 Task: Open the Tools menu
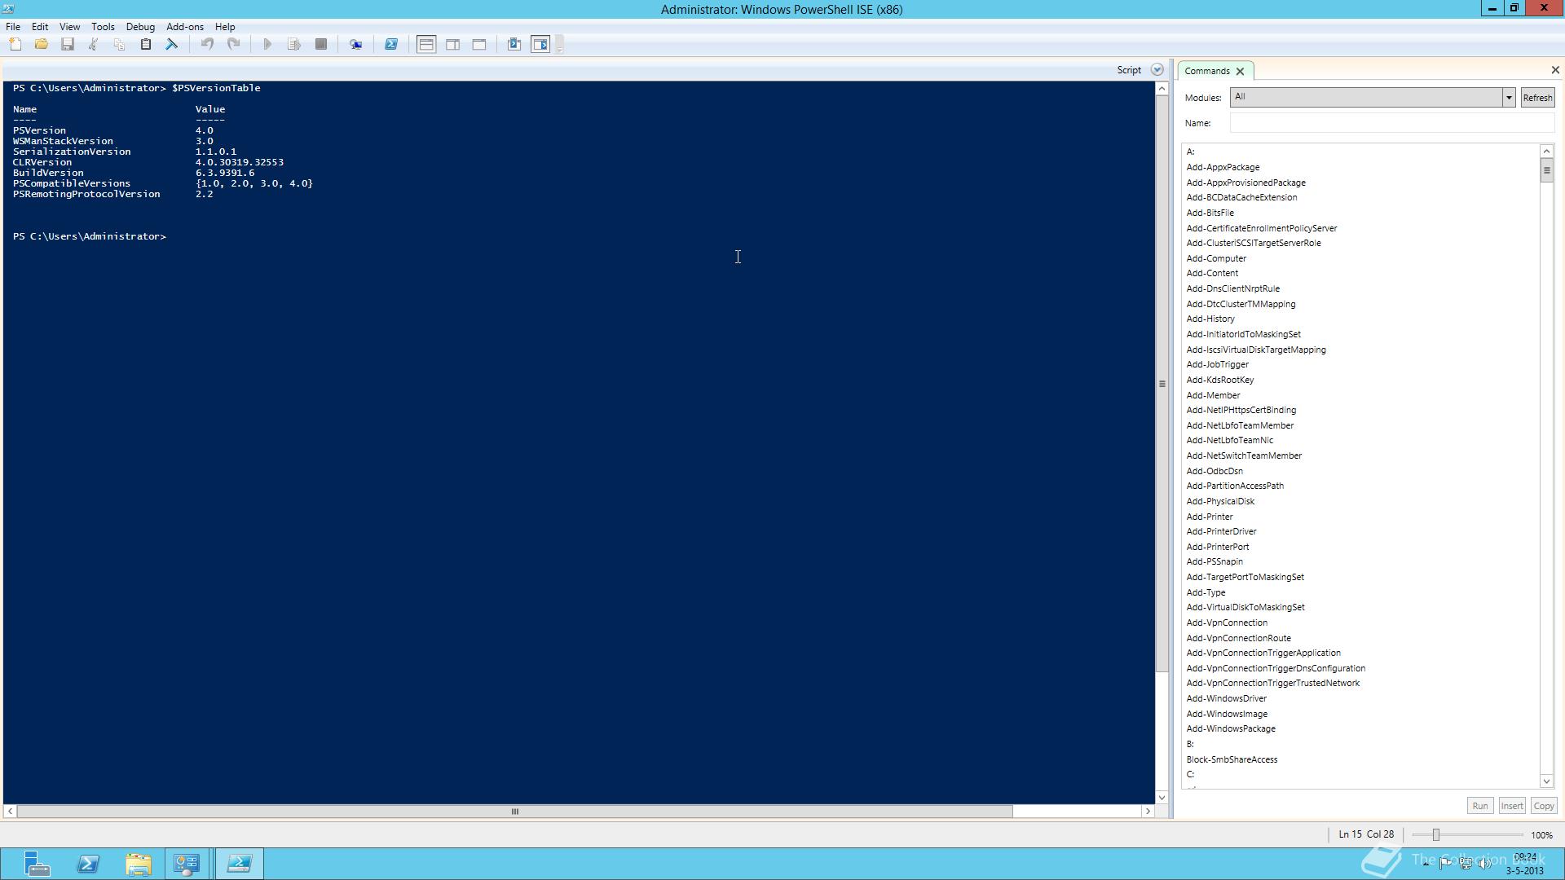tap(103, 27)
